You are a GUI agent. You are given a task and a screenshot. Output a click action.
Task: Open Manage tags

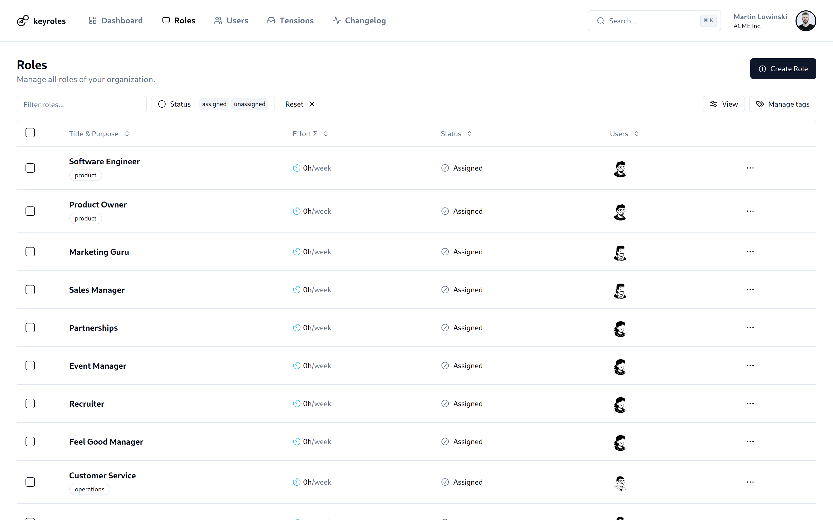pos(782,104)
